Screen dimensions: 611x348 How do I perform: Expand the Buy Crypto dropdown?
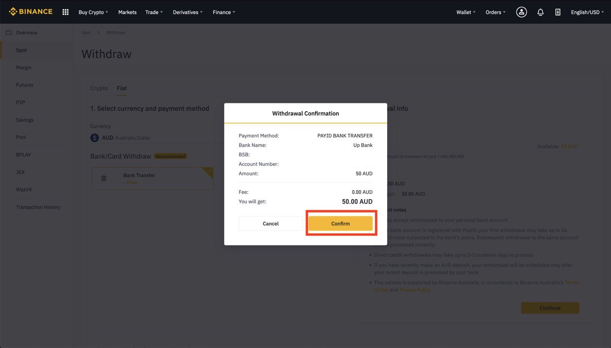coord(93,12)
